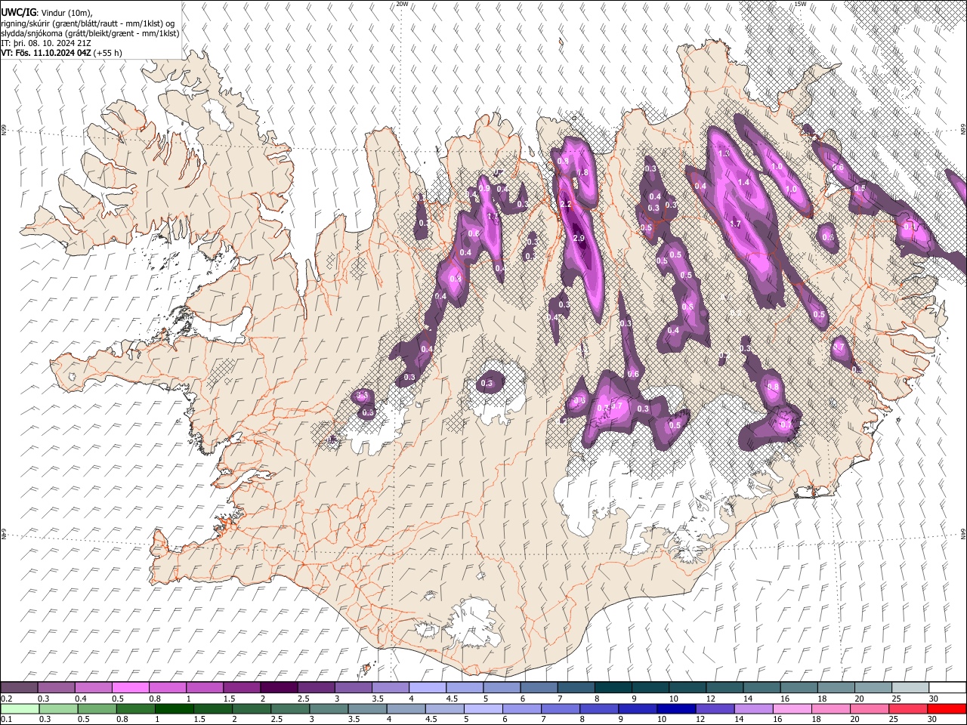967x725 pixels.
Task: Click the '0.2' label under the snow legend
Action: point(6,699)
